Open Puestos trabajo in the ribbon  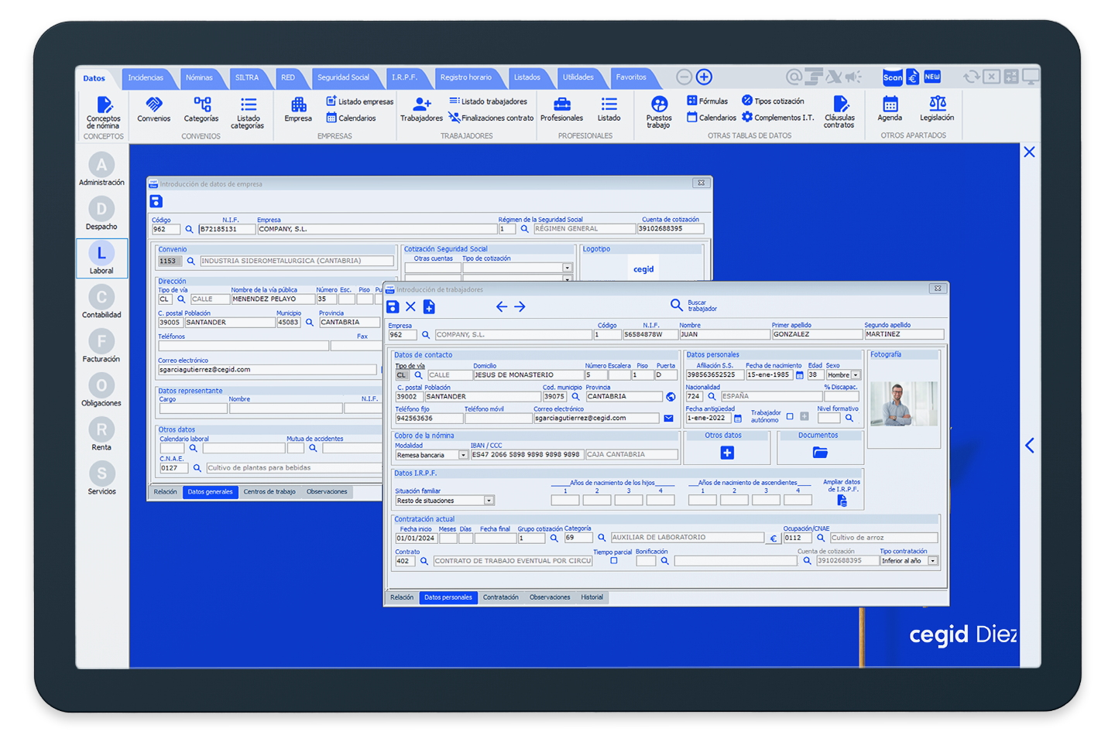(659, 110)
